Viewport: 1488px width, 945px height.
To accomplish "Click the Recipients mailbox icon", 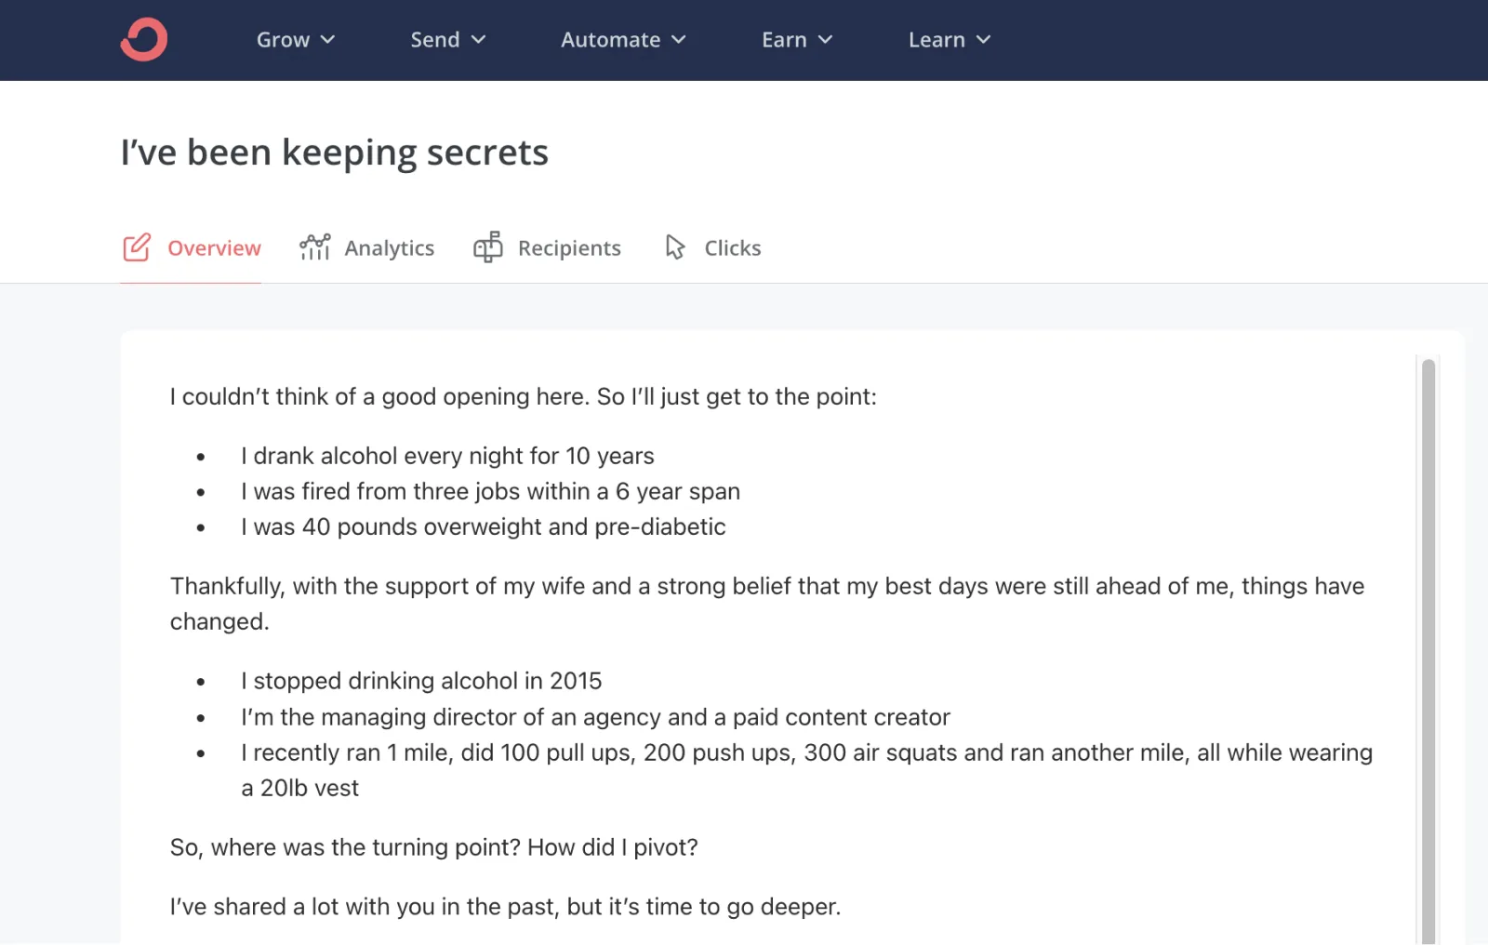I will tap(488, 247).
